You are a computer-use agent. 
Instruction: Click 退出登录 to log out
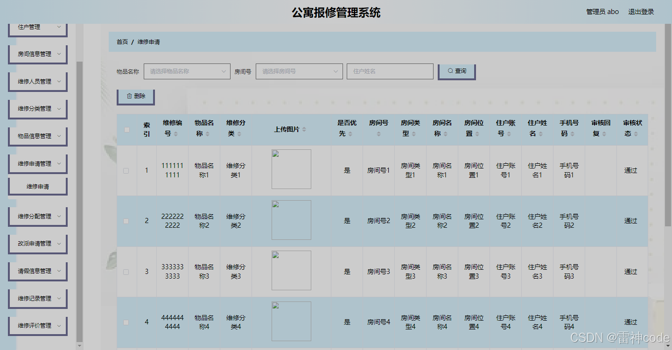pyautogui.click(x=641, y=12)
